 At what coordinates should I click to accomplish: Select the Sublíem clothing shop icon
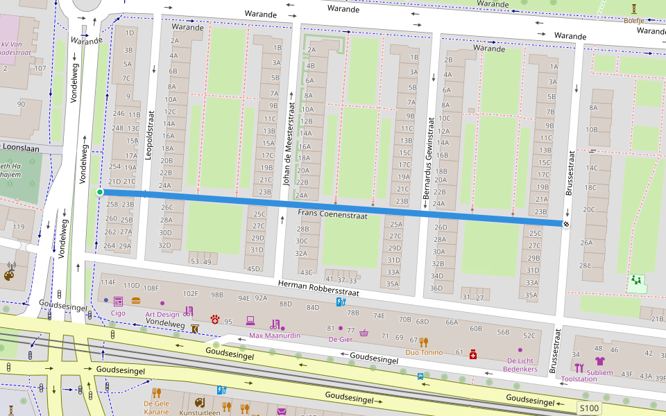point(599,361)
